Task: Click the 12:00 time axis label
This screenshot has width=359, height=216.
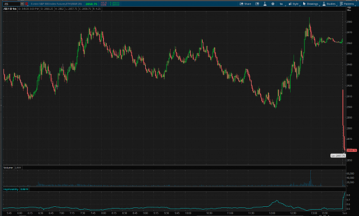Action: point(272,213)
